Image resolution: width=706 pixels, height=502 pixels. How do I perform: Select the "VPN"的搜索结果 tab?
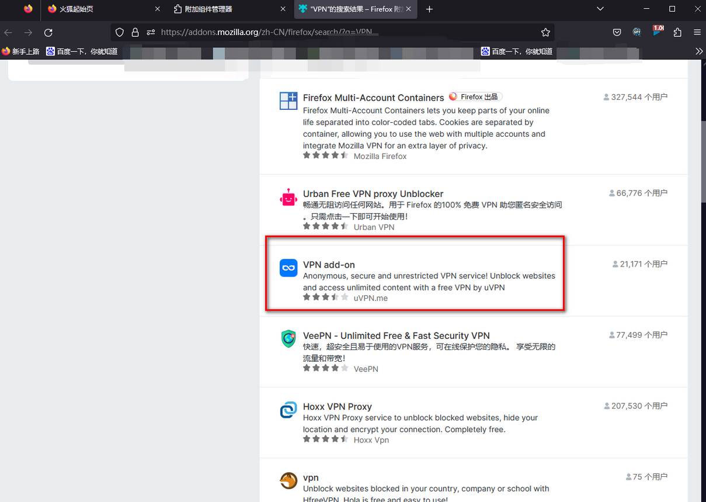(x=357, y=9)
